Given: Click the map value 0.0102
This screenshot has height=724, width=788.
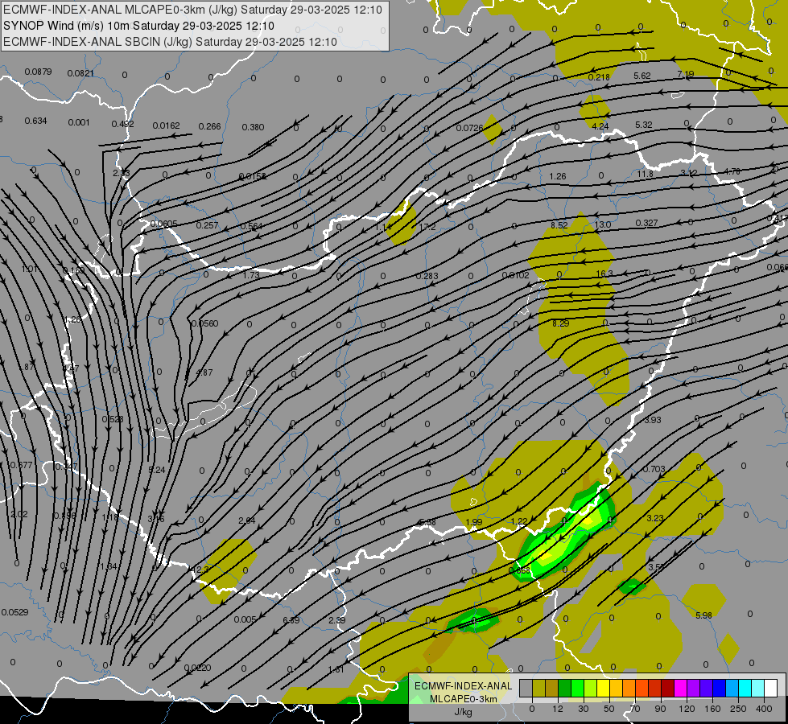Looking at the screenshot, I should click(x=516, y=275).
